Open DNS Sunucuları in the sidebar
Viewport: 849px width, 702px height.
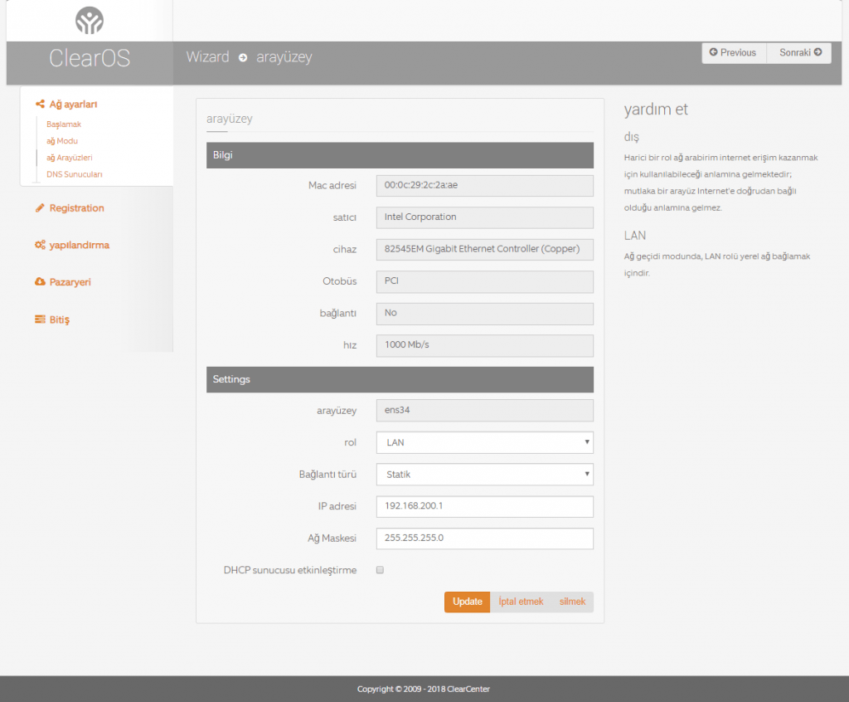[x=74, y=174]
